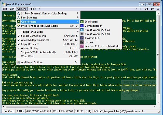This screenshot has width=163, height=115.
Task: Click the 4/23/2018 1:45:00 PM date field
Action: (38, 111)
